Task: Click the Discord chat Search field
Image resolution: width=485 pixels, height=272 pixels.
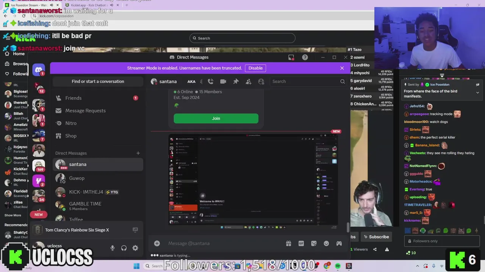Action: click(x=308, y=81)
